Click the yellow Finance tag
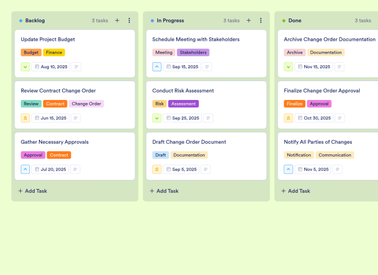Image resolution: width=378 pixels, height=275 pixels. click(x=54, y=52)
